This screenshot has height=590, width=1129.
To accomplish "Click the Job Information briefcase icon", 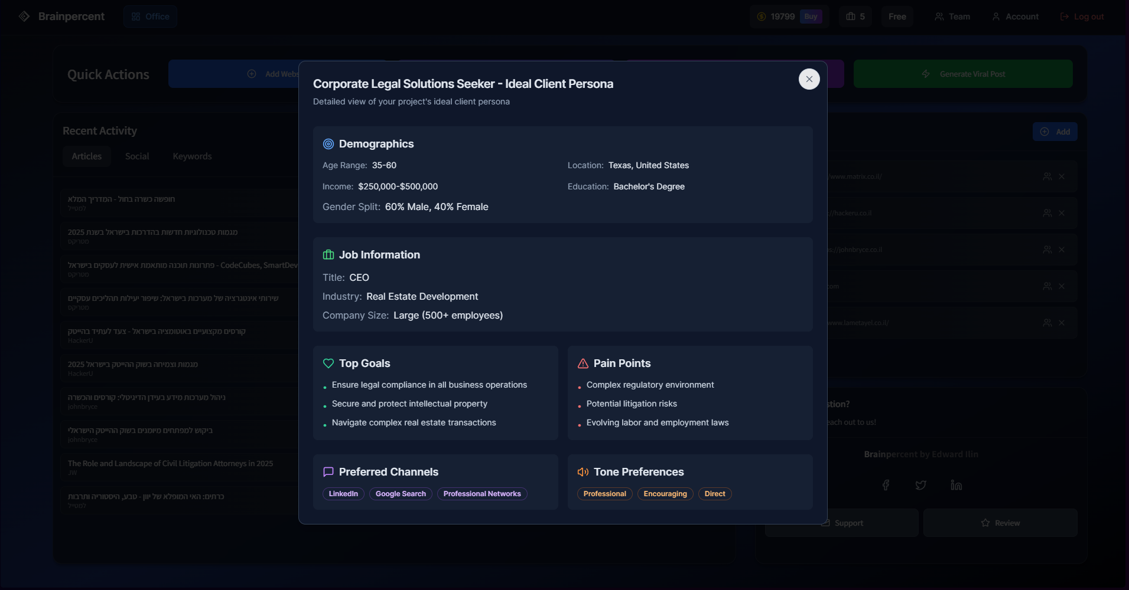I will pyautogui.click(x=328, y=255).
